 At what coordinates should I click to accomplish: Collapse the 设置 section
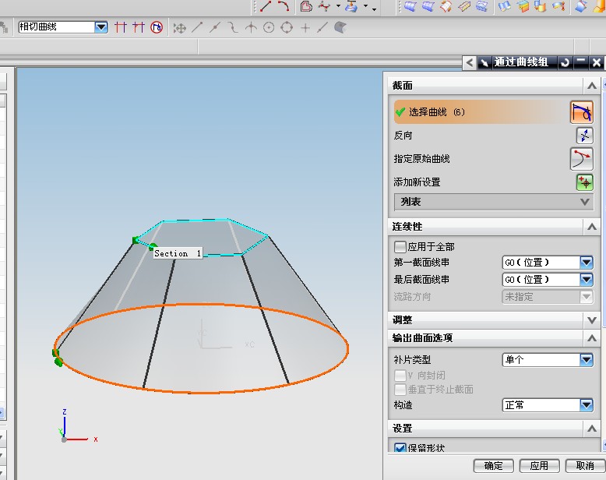[x=592, y=429]
